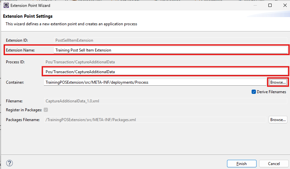Click into the Extension Name text field
This screenshot has height=169, width=290.
[x=171, y=50]
